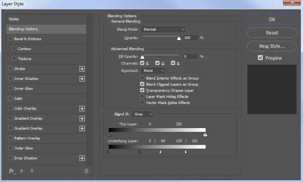Viewport: 303px width, 182px height.
Task: Click the Opacity value field
Action: [x=191, y=38]
